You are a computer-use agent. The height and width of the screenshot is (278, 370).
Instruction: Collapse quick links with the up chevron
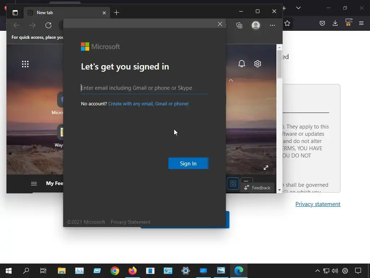click(231, 80)
